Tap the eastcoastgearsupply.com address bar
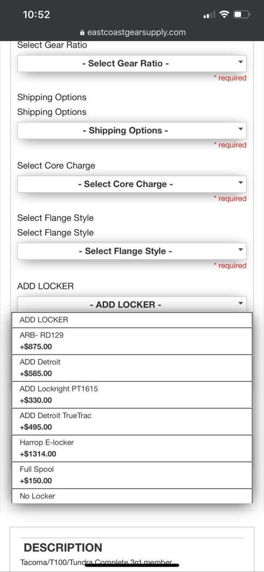The width and height of the screenshot is (264, 572). [x=132, y=33]
